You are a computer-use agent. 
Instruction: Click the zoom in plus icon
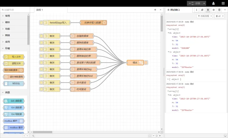(160, 136)
